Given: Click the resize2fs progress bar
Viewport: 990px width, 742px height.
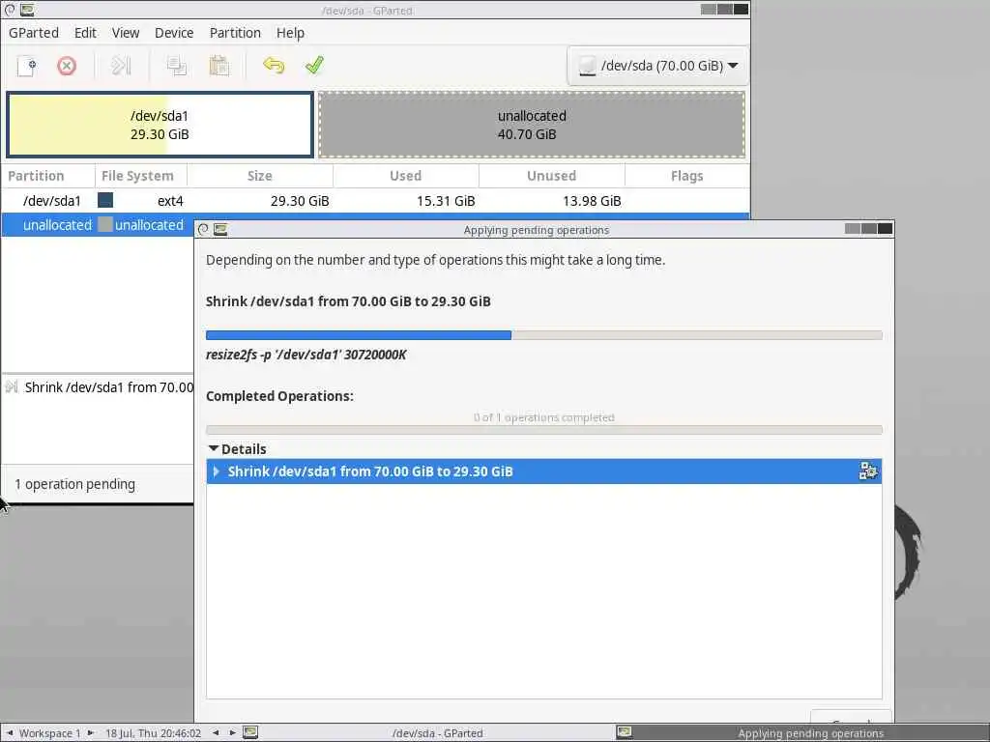Looking at the screenshot, I should [543, 335].
